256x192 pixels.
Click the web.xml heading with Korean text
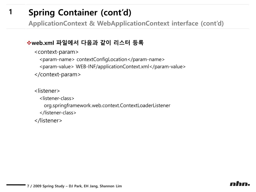click(x=87, y=43)
